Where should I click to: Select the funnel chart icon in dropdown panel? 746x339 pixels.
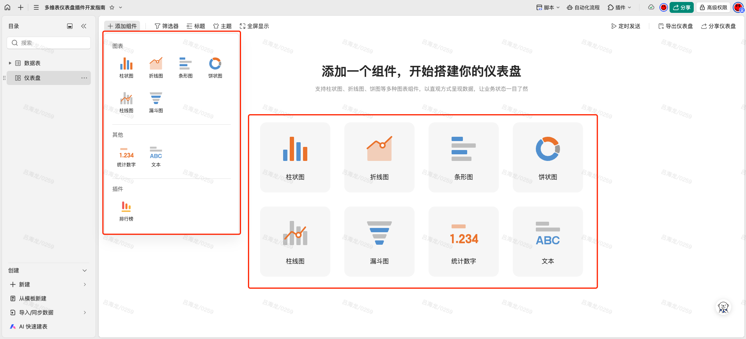156,99
